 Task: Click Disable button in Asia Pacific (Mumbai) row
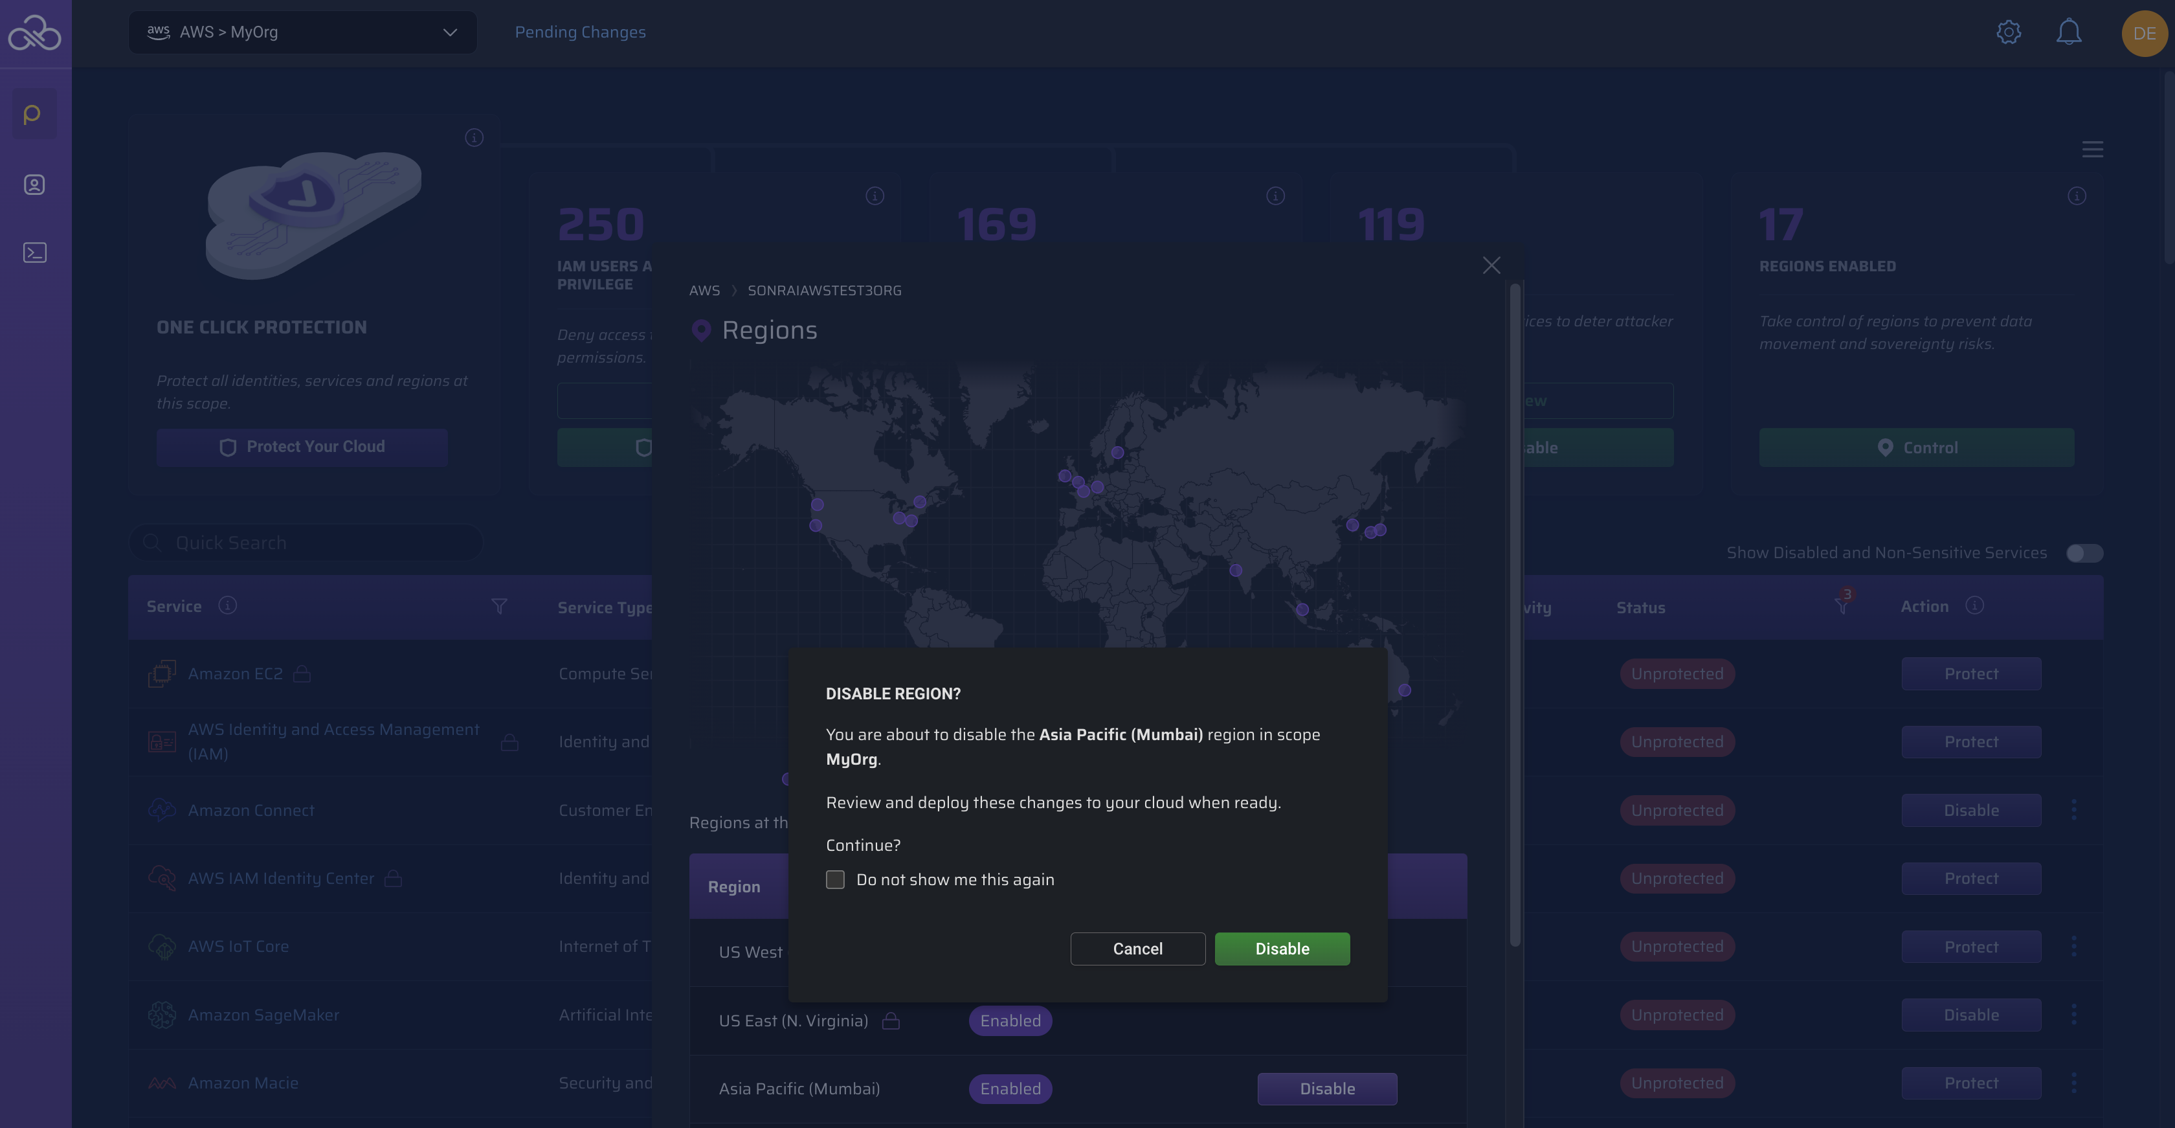[1327, 1089]
